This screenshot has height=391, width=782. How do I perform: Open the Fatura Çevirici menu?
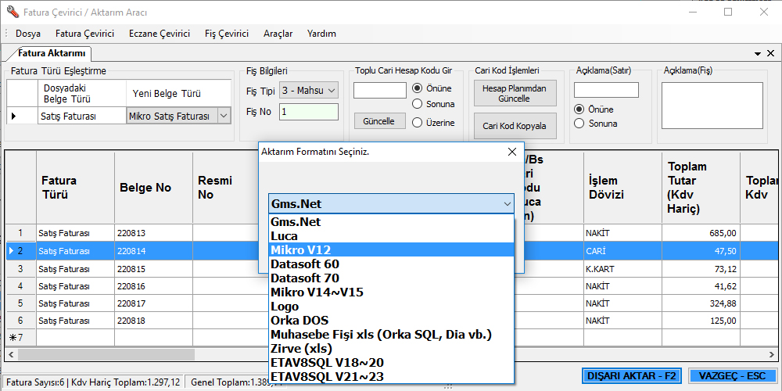[x=84, y=34]
